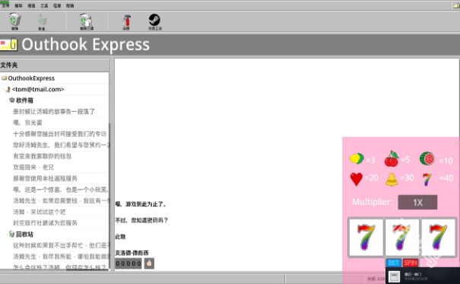Click the thumbs-up button beside the password field

click(x=149, y=263)
